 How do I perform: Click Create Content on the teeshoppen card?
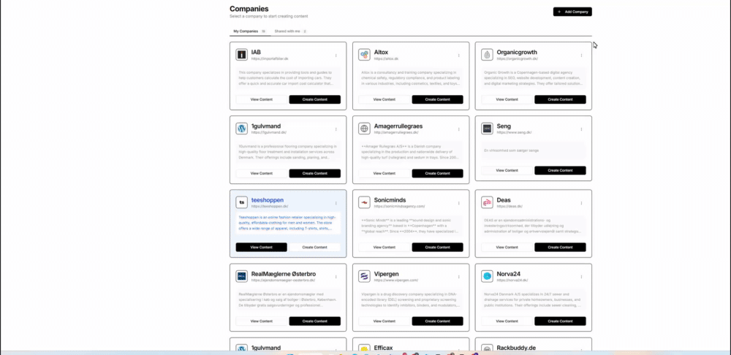click(314, 247)
